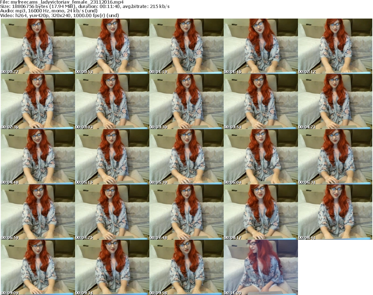Image resolution: width=373 pixels, height=295 pixels.
Task: Select the frame thumbnail stamped 00:02:12
Action: pos(335,46)
